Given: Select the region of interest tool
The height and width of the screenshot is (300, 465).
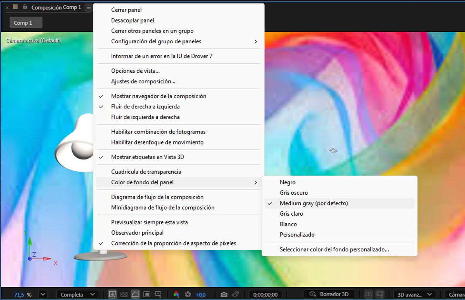Looking at the screenshot, I should point(147,294).
